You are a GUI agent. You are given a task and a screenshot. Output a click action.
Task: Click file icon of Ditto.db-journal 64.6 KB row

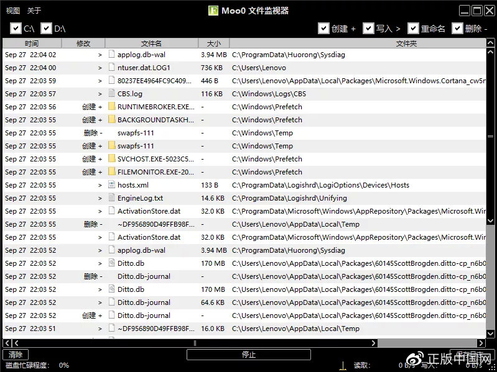point(111,302)
